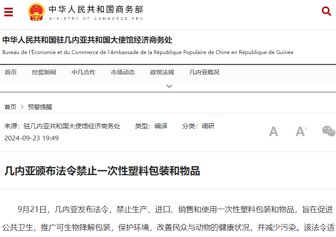Image resolution: width=336 pixels, height=237 pixels.
Task: Go to the 中几合作 section
Action: pyautogui.click(x=83, y=72)
